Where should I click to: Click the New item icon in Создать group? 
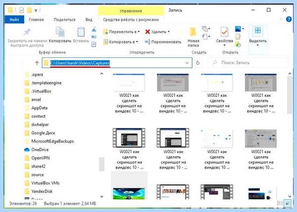click(x=205, y=29)
